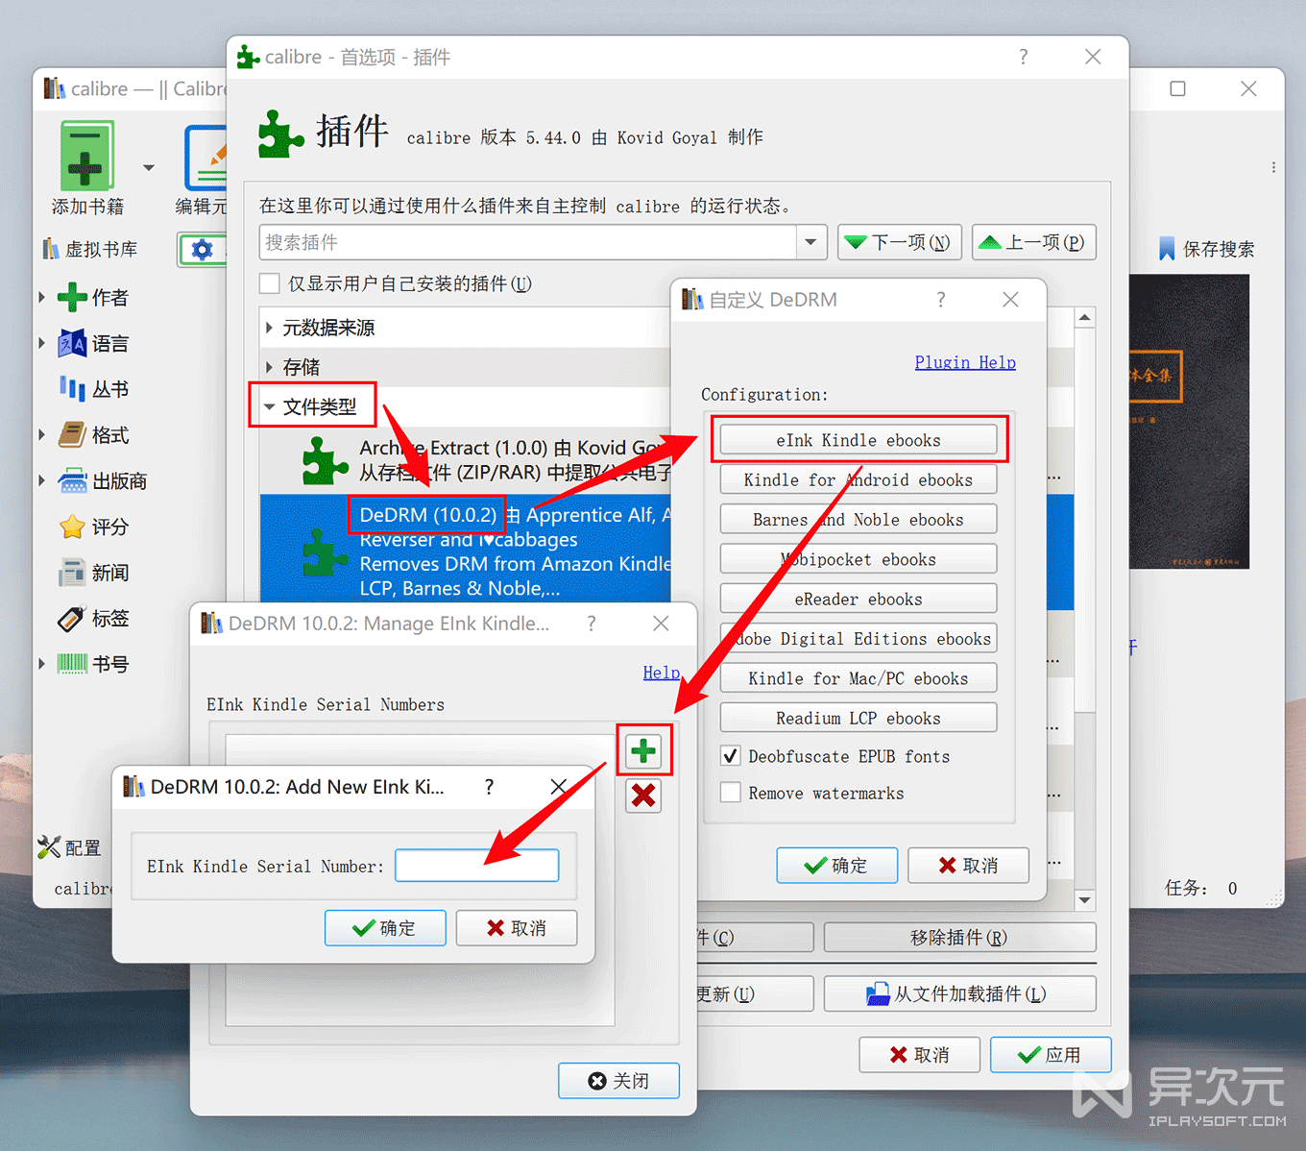The image size is (1306, 1151).
Task: Click green plus to add serial number
Action: (643, 750)
